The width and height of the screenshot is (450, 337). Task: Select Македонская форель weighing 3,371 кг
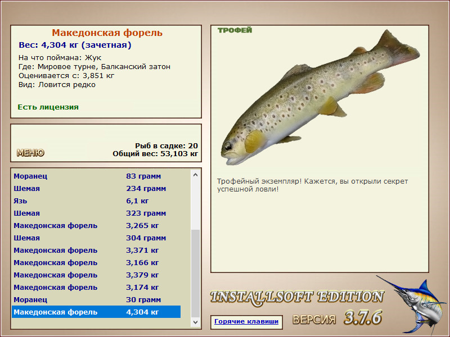tap(96, 251)
